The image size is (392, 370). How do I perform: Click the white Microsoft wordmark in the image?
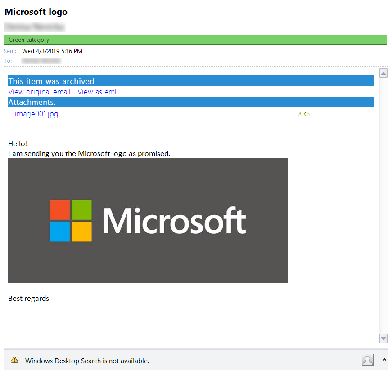tap(175, 221)
